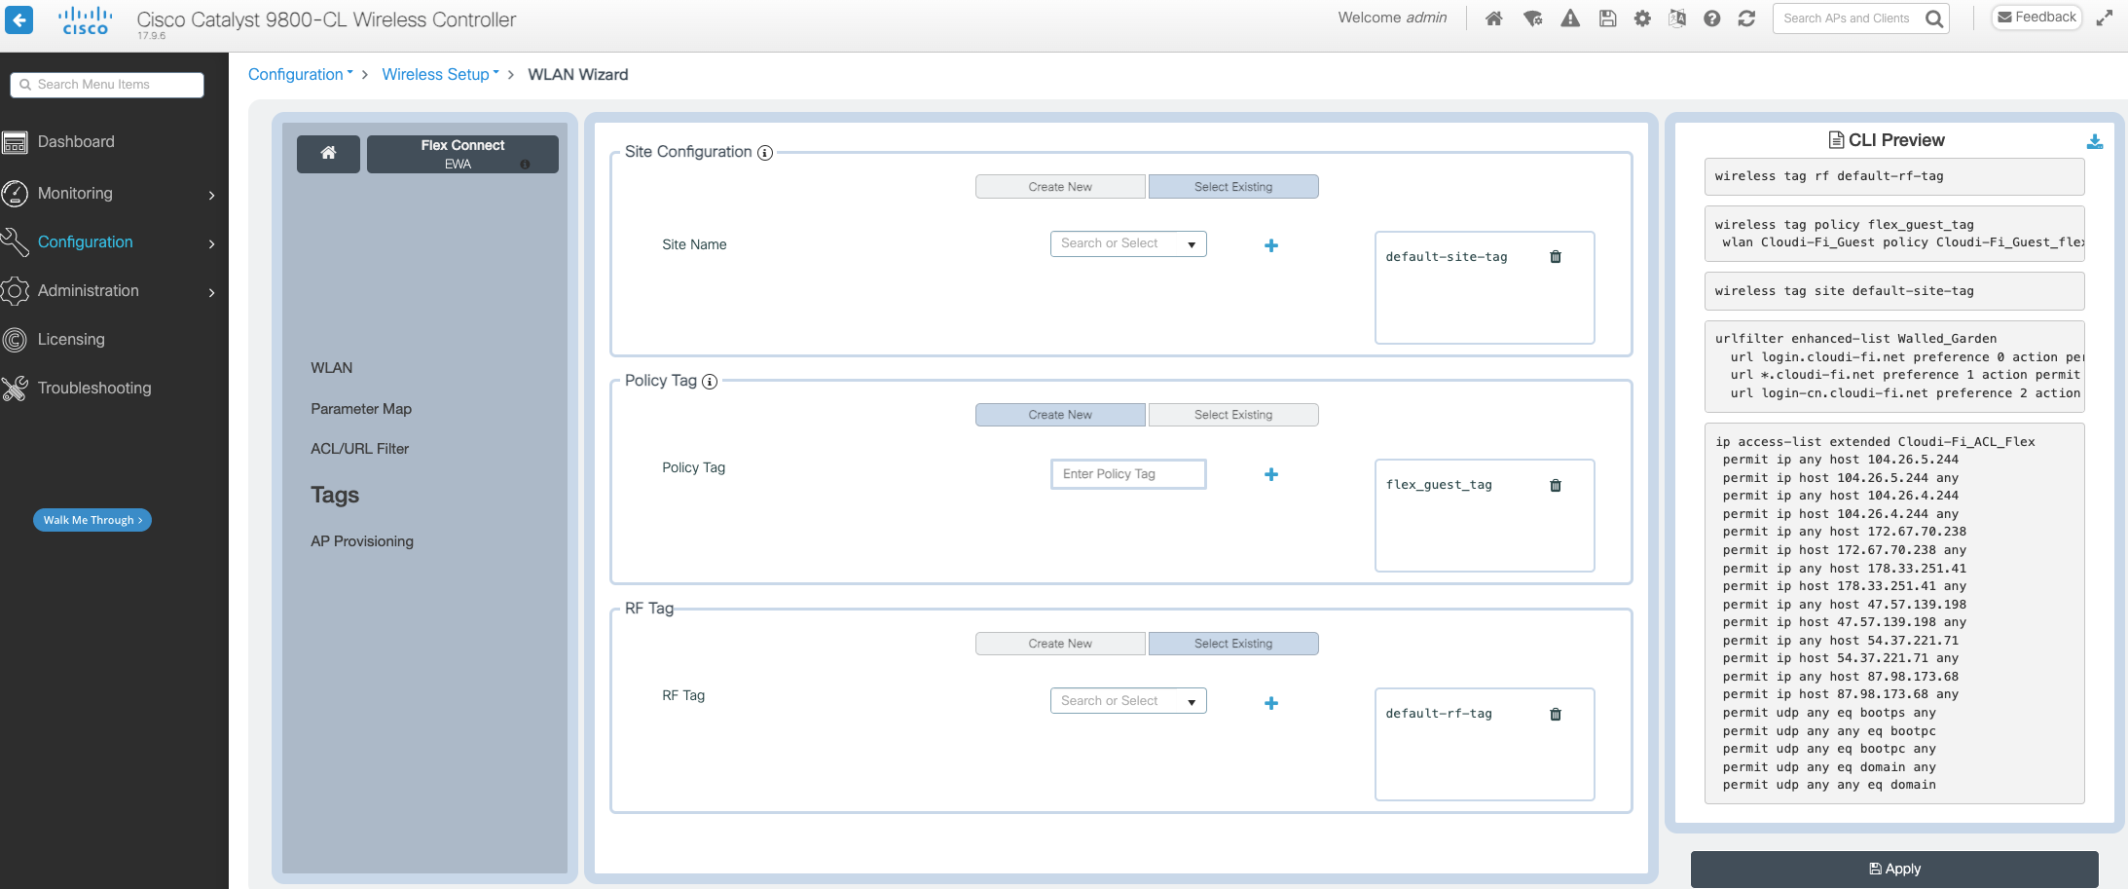The image size is (2128, 889).
Task: Remove default-rf-tag with trash icon
Action: pos(1555,714)
